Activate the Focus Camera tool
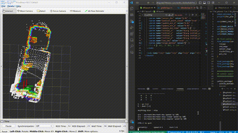Screen dimensions: 238x133 (x=58, y=11)
